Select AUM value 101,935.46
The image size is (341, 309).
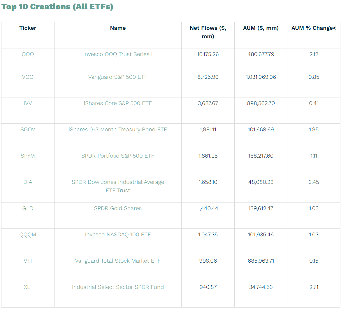261,235
